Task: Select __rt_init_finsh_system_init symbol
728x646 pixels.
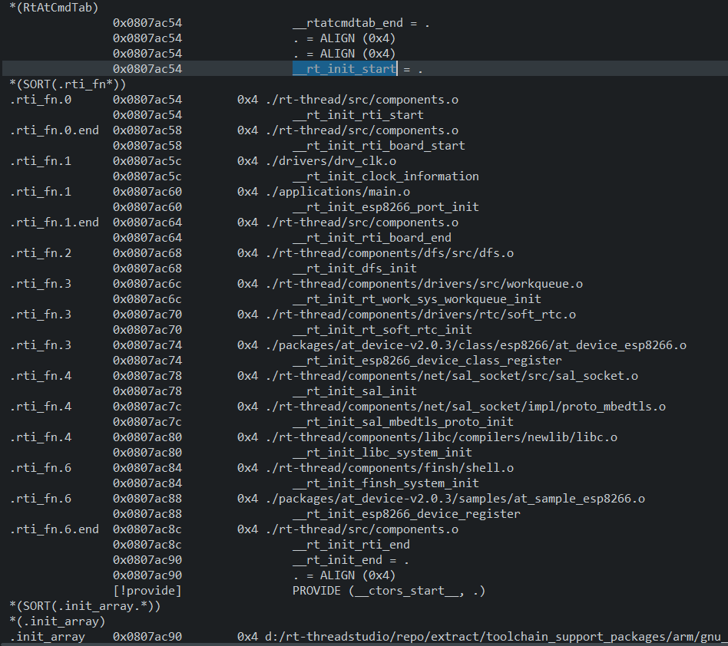Action: 386,483
